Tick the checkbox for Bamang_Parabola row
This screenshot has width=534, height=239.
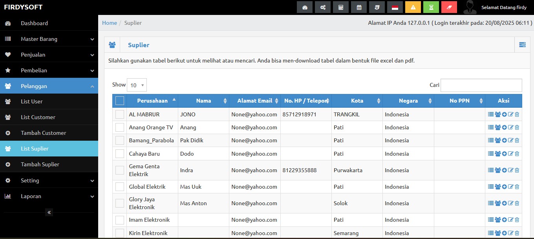point(120,140)
